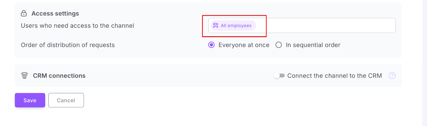Screen dimensions: 427x126
Task: Click the Order of distribution of requests label
Action: [68, 45]
